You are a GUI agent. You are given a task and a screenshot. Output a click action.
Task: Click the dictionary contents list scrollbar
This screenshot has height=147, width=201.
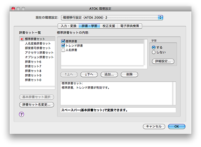[146, 52]
